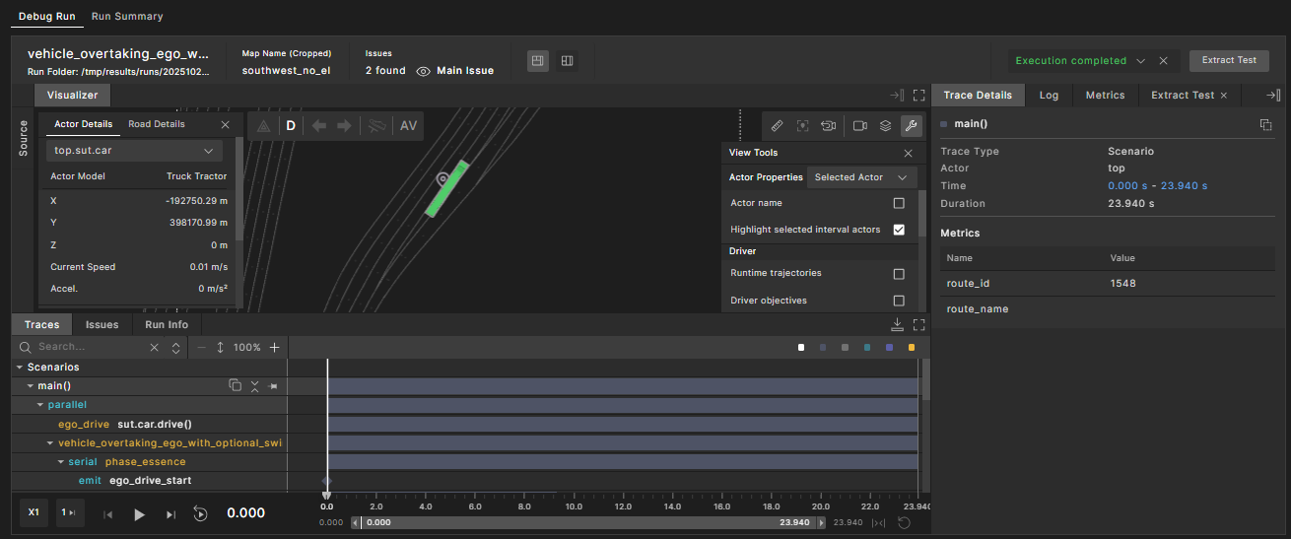The width and height of the screenshot is (1291, 539).
Task: Click the focus on actor icon
Action: point(803,126)
